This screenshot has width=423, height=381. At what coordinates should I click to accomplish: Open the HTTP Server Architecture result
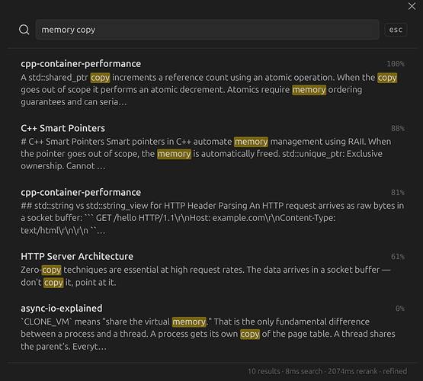[x=77, y=257]
